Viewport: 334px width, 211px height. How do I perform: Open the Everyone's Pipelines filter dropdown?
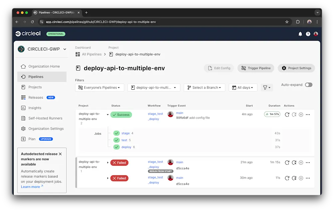pyautogui.click(x=99, y=87)
